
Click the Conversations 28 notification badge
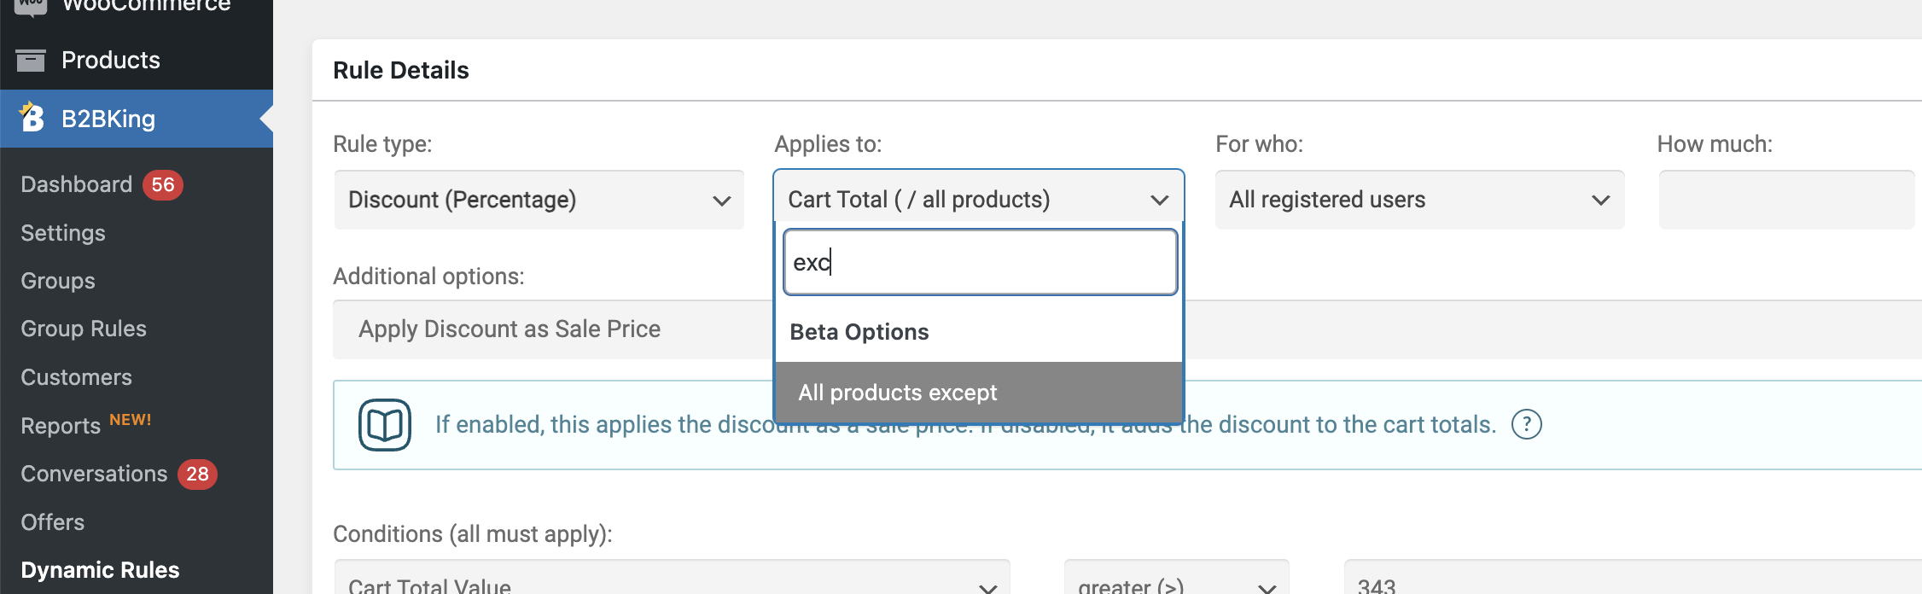(x=198, y=474)
